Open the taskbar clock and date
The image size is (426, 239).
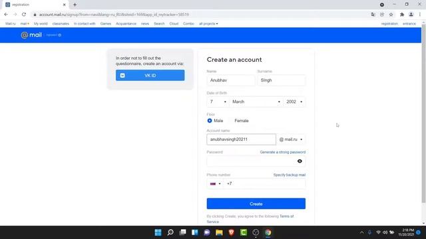406,232
